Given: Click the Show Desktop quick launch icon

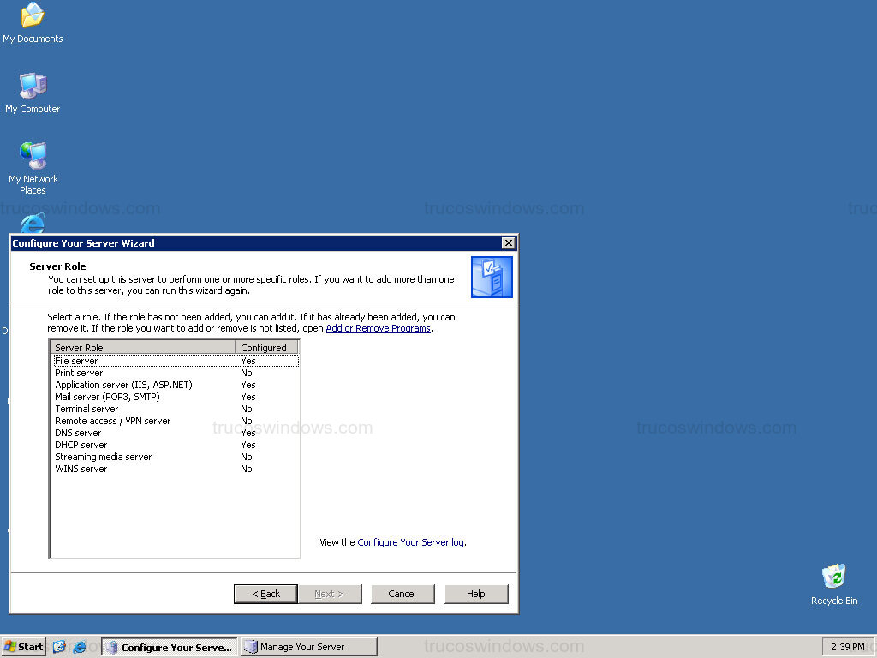Looking at the screenshot, I should 58,646.
